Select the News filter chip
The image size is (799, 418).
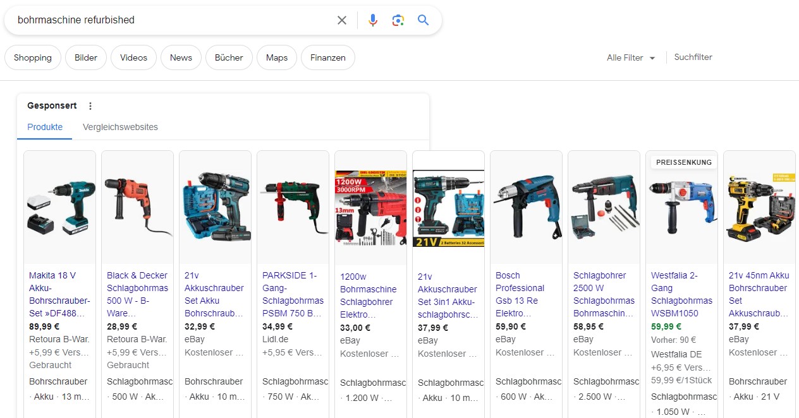[181, 57]
